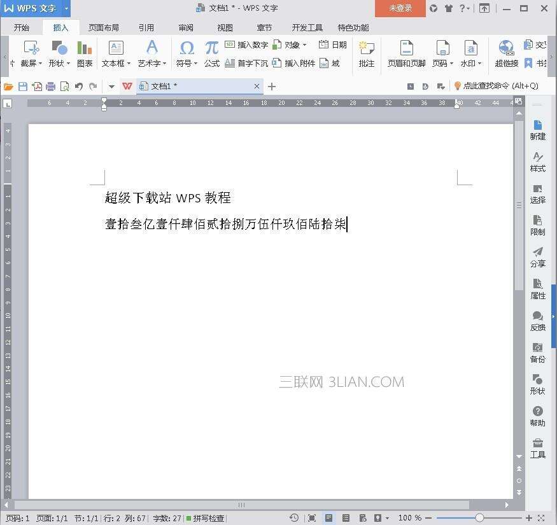Open Header and Footer (页眉和页脚)

tap(406, 54)
